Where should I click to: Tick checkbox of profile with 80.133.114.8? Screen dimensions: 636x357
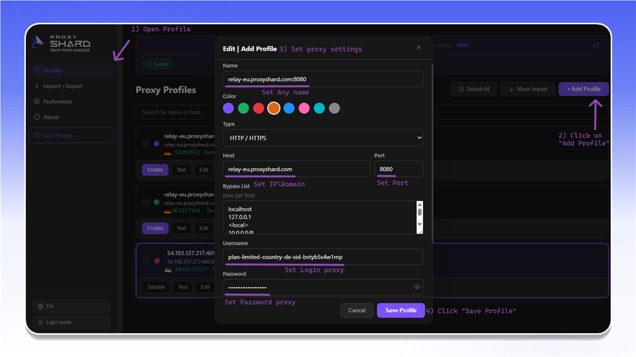[145, 202]
